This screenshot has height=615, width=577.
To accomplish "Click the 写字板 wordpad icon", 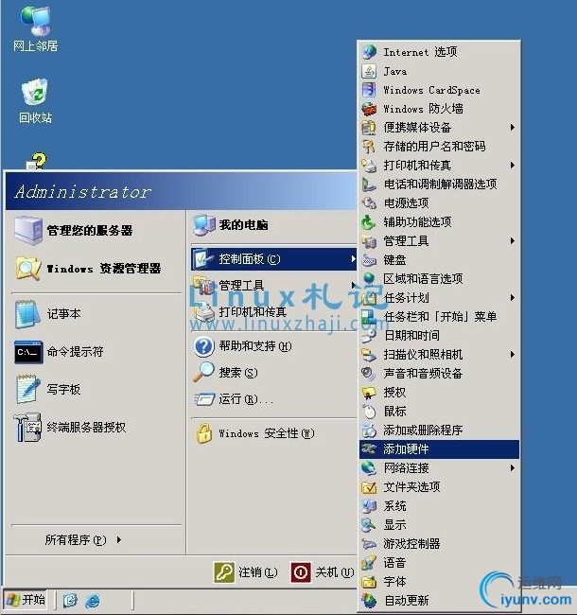I will coord(27,389).
